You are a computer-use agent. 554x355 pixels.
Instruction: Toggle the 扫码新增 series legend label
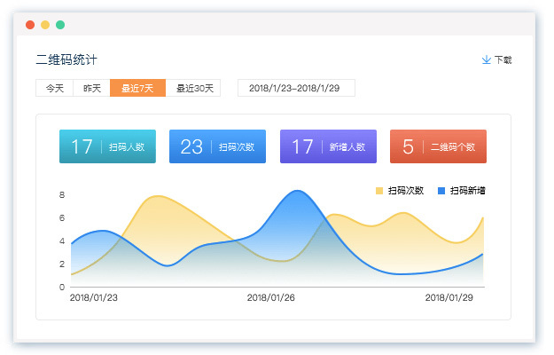pos(468,191)
